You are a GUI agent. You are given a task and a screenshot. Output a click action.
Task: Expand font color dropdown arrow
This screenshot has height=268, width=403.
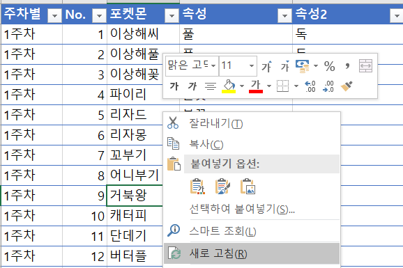tap(269, 86)
